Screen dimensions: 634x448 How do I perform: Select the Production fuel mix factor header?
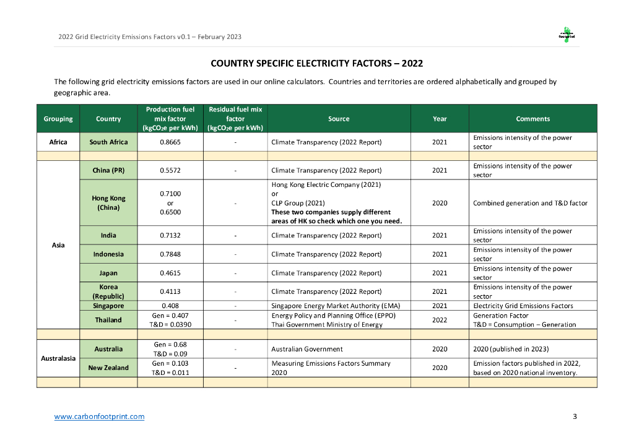pos(170,119)
